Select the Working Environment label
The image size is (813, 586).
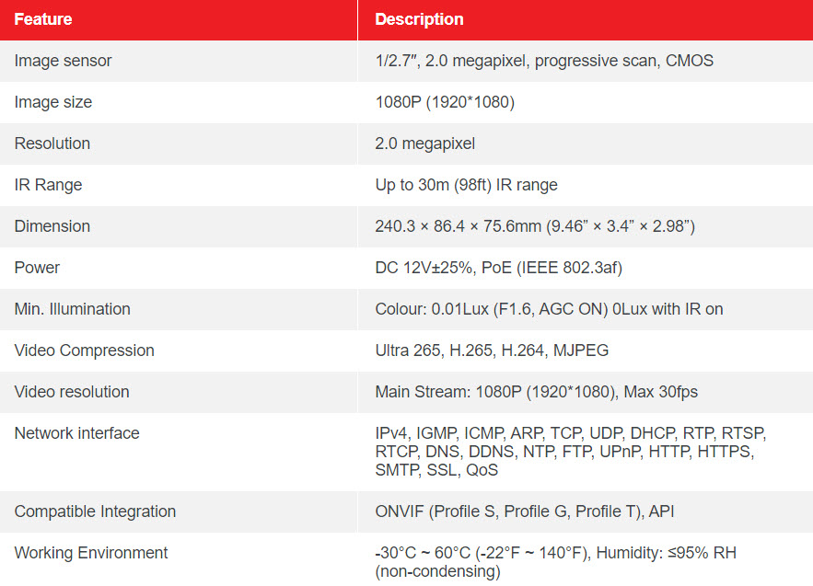(91, 554)
